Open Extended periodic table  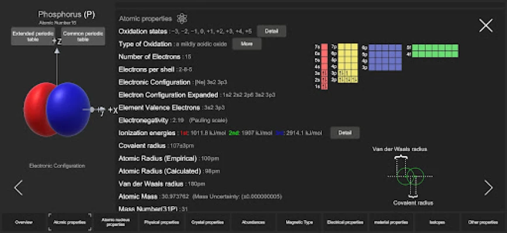click(33, 36)
